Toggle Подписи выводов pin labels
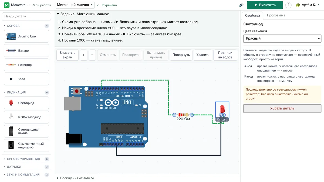The width and height of the screenshot is (324, 182). [x=225, y=55]
